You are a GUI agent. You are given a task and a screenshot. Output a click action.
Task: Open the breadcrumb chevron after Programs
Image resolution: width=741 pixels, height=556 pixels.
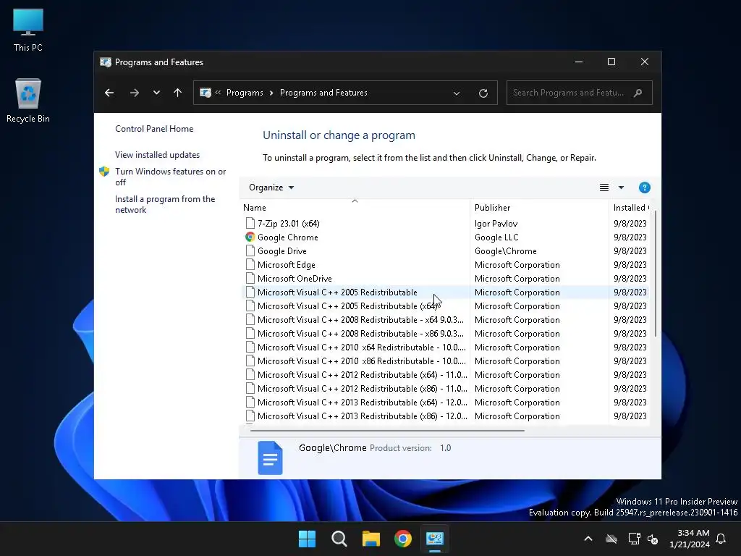coord(271,93)
